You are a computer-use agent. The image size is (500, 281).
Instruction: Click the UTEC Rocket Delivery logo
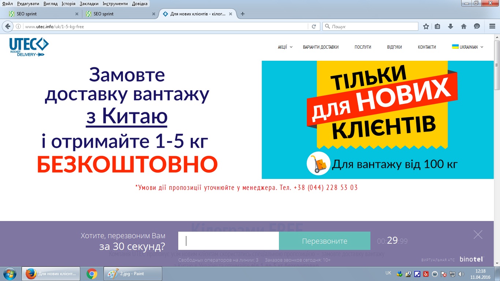pyautogui.click(x=29, y=47)
